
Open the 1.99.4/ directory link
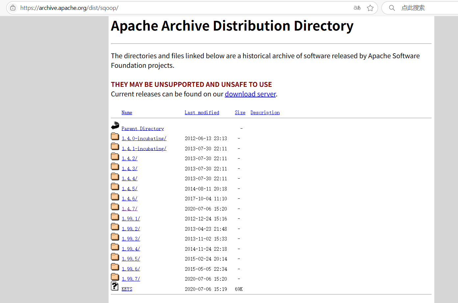pyautogui.click(x=131, y=249)
